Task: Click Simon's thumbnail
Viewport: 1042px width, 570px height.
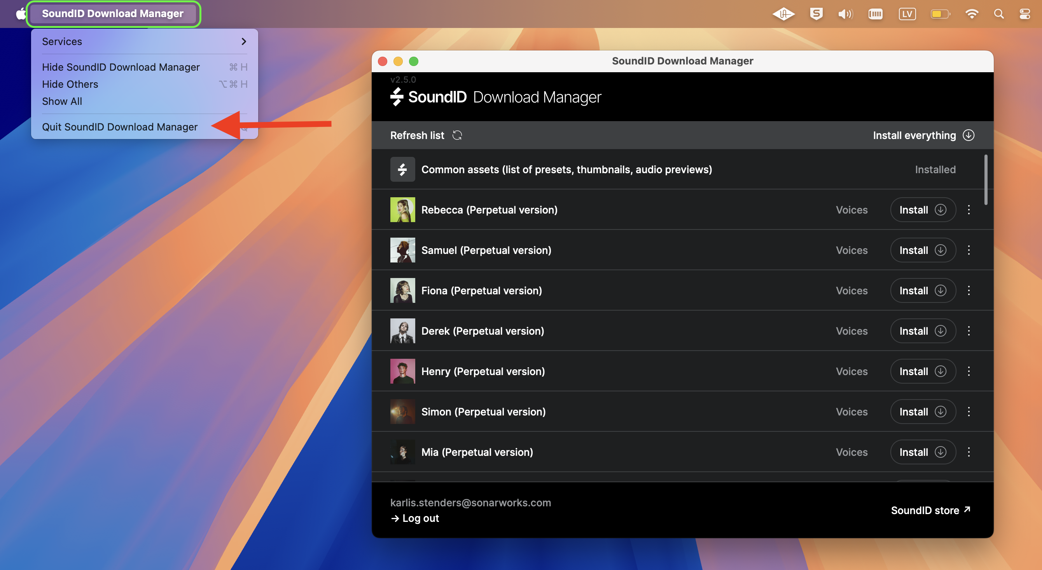Action: click(x=402, y=412)
